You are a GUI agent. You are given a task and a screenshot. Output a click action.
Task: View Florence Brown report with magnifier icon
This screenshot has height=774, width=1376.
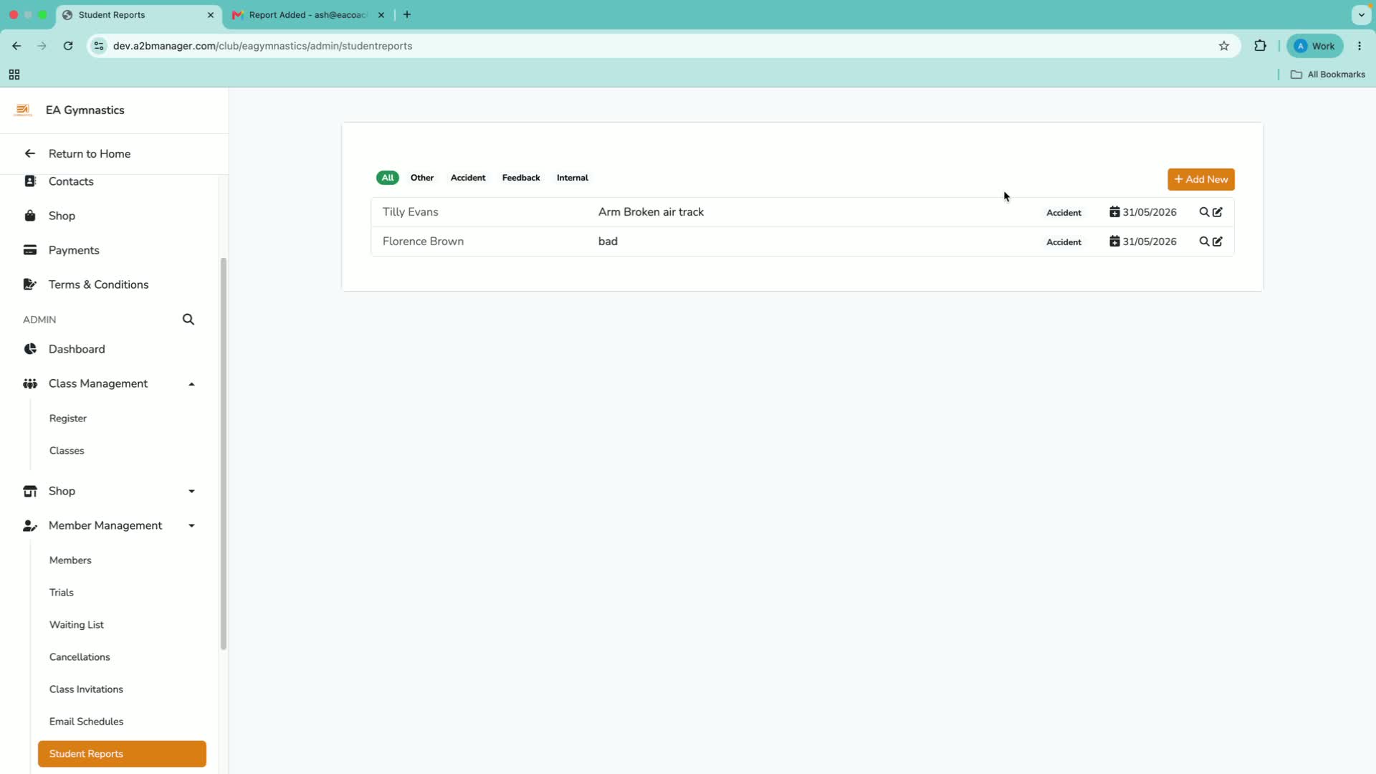point(1204,242)
